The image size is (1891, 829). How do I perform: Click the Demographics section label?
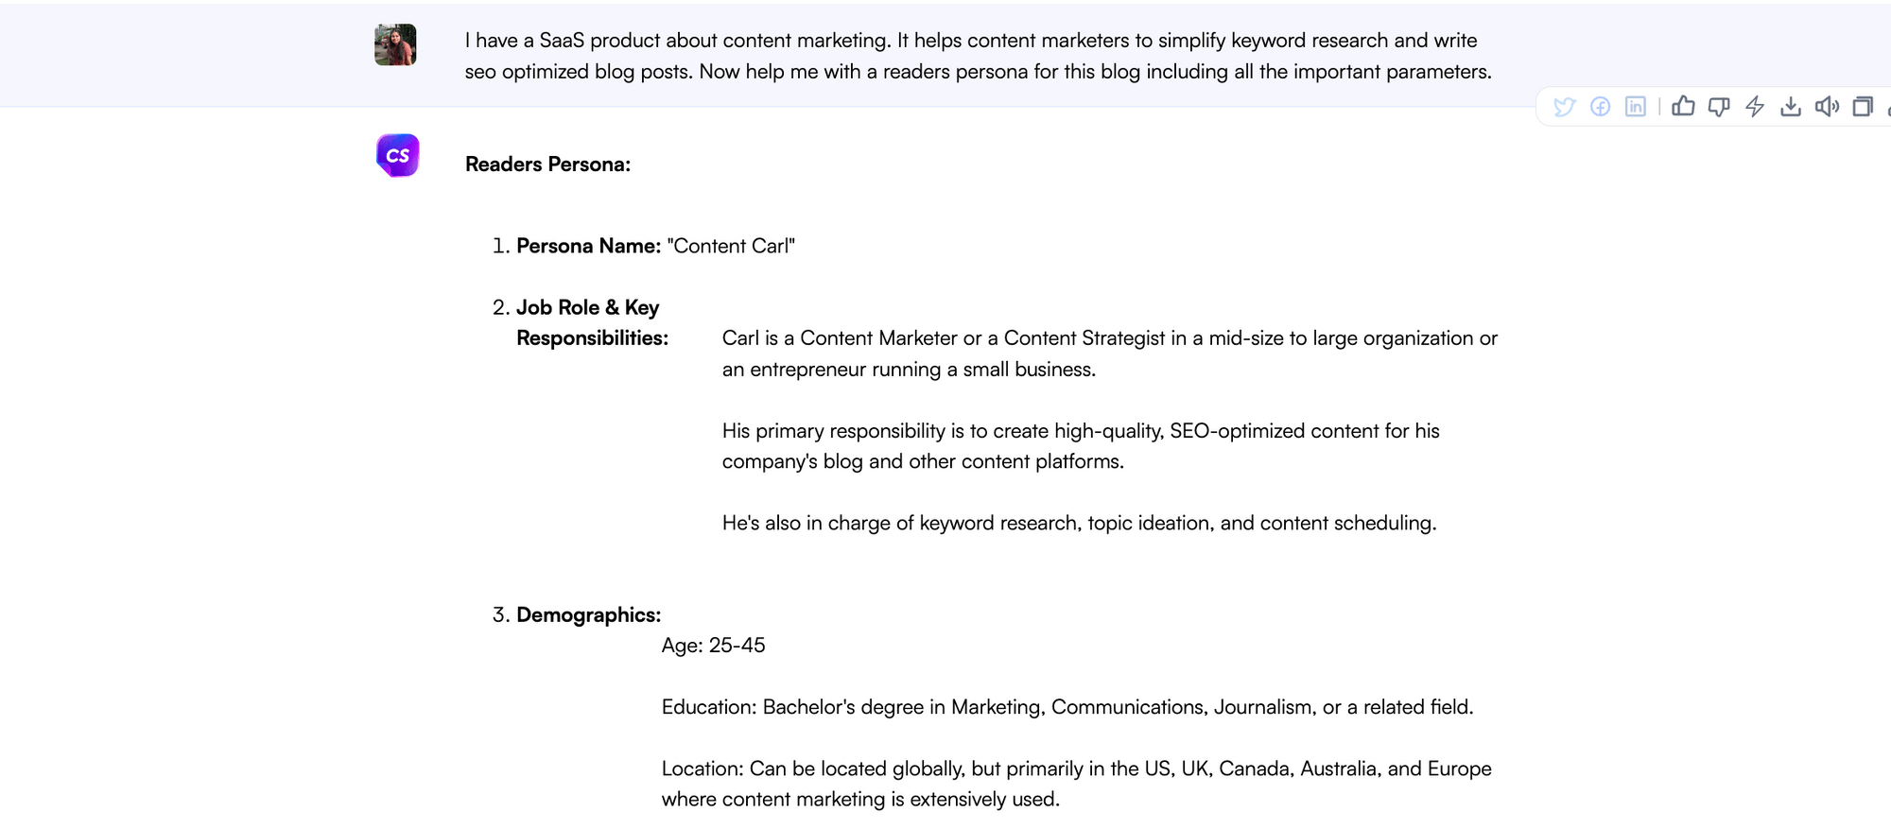pyautogui.click(x=588, y=614)
